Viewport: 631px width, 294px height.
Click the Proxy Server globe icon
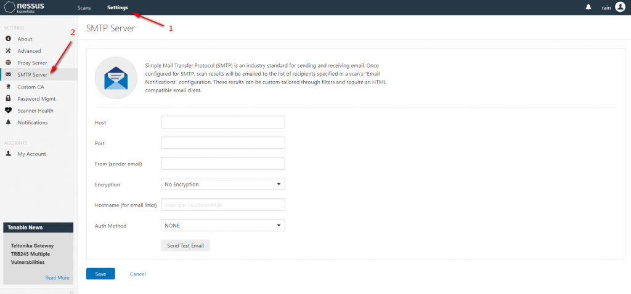pos(9,63)
